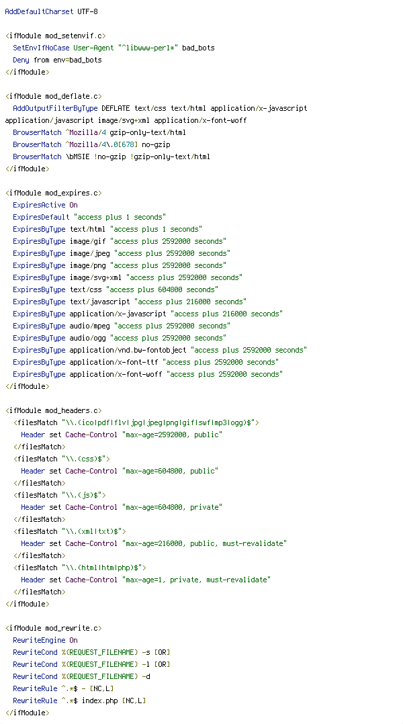The width and height of the screenshot is (403, 724).
Task: Click the mod_headers.c opening ifModule tag
Action: click(x=54, y=410)
